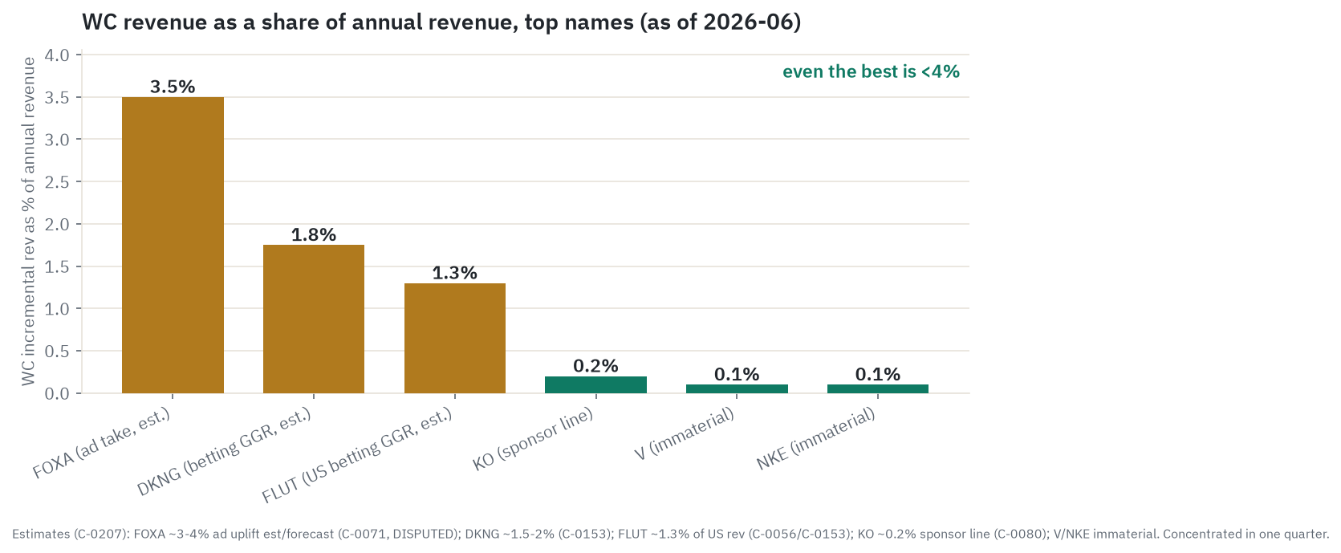The image size is (1341, 553).
Task: Click the '3.5' y-axis tick label
Action: click(x=58, y=98)
